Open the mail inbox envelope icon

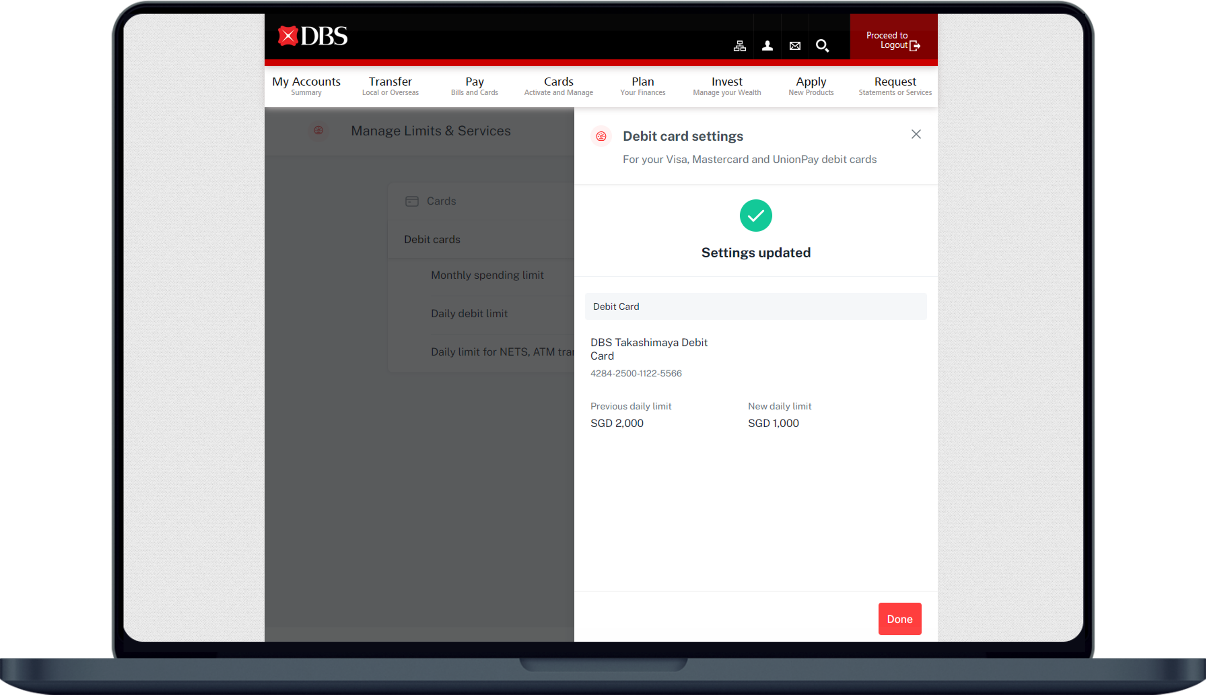point(795,46)
